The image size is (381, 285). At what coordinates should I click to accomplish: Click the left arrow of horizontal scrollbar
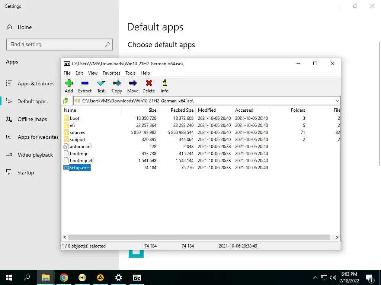point(65,237)
